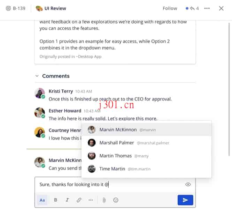232x215 pixels.
Task: Click the B-139 card number label
Action: 19,8
